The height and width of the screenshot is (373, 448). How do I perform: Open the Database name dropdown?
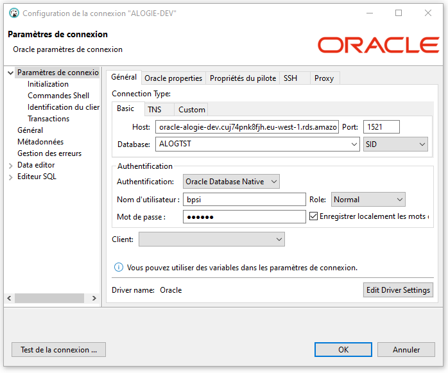(x=354, y=144)
